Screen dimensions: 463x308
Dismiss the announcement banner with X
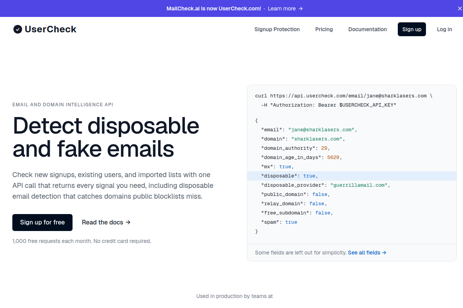coord(460,8)
